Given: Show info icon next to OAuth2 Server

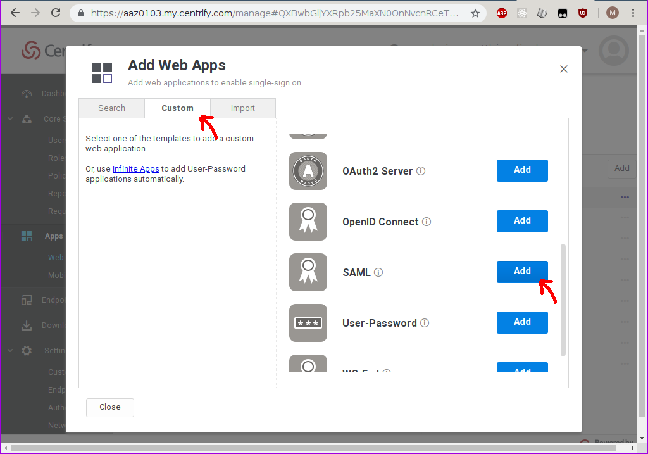Looking at the screenshot, I should coord(421,171).
